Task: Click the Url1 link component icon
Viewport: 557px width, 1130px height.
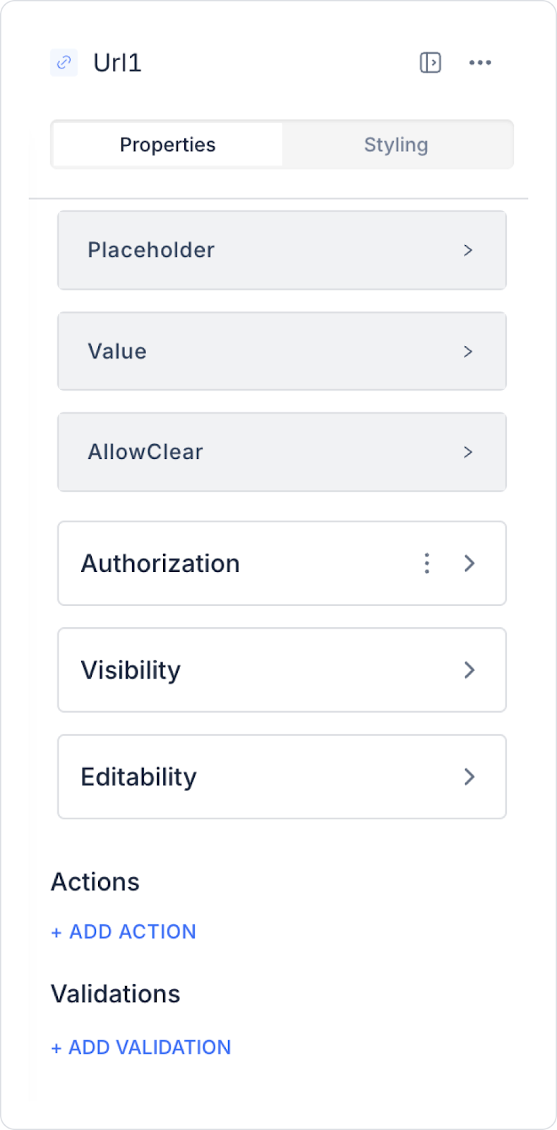Action: click(64, 63)
